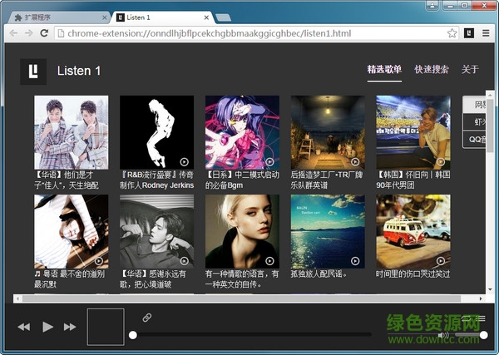Viewport: 499px width, 355px height.
Task: Open the 快速搜索 tab
Action: (432, 70)
